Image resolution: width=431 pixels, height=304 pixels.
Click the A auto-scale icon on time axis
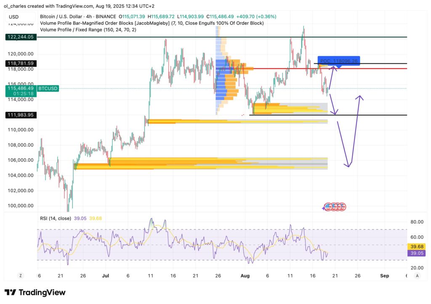point(417,275)
